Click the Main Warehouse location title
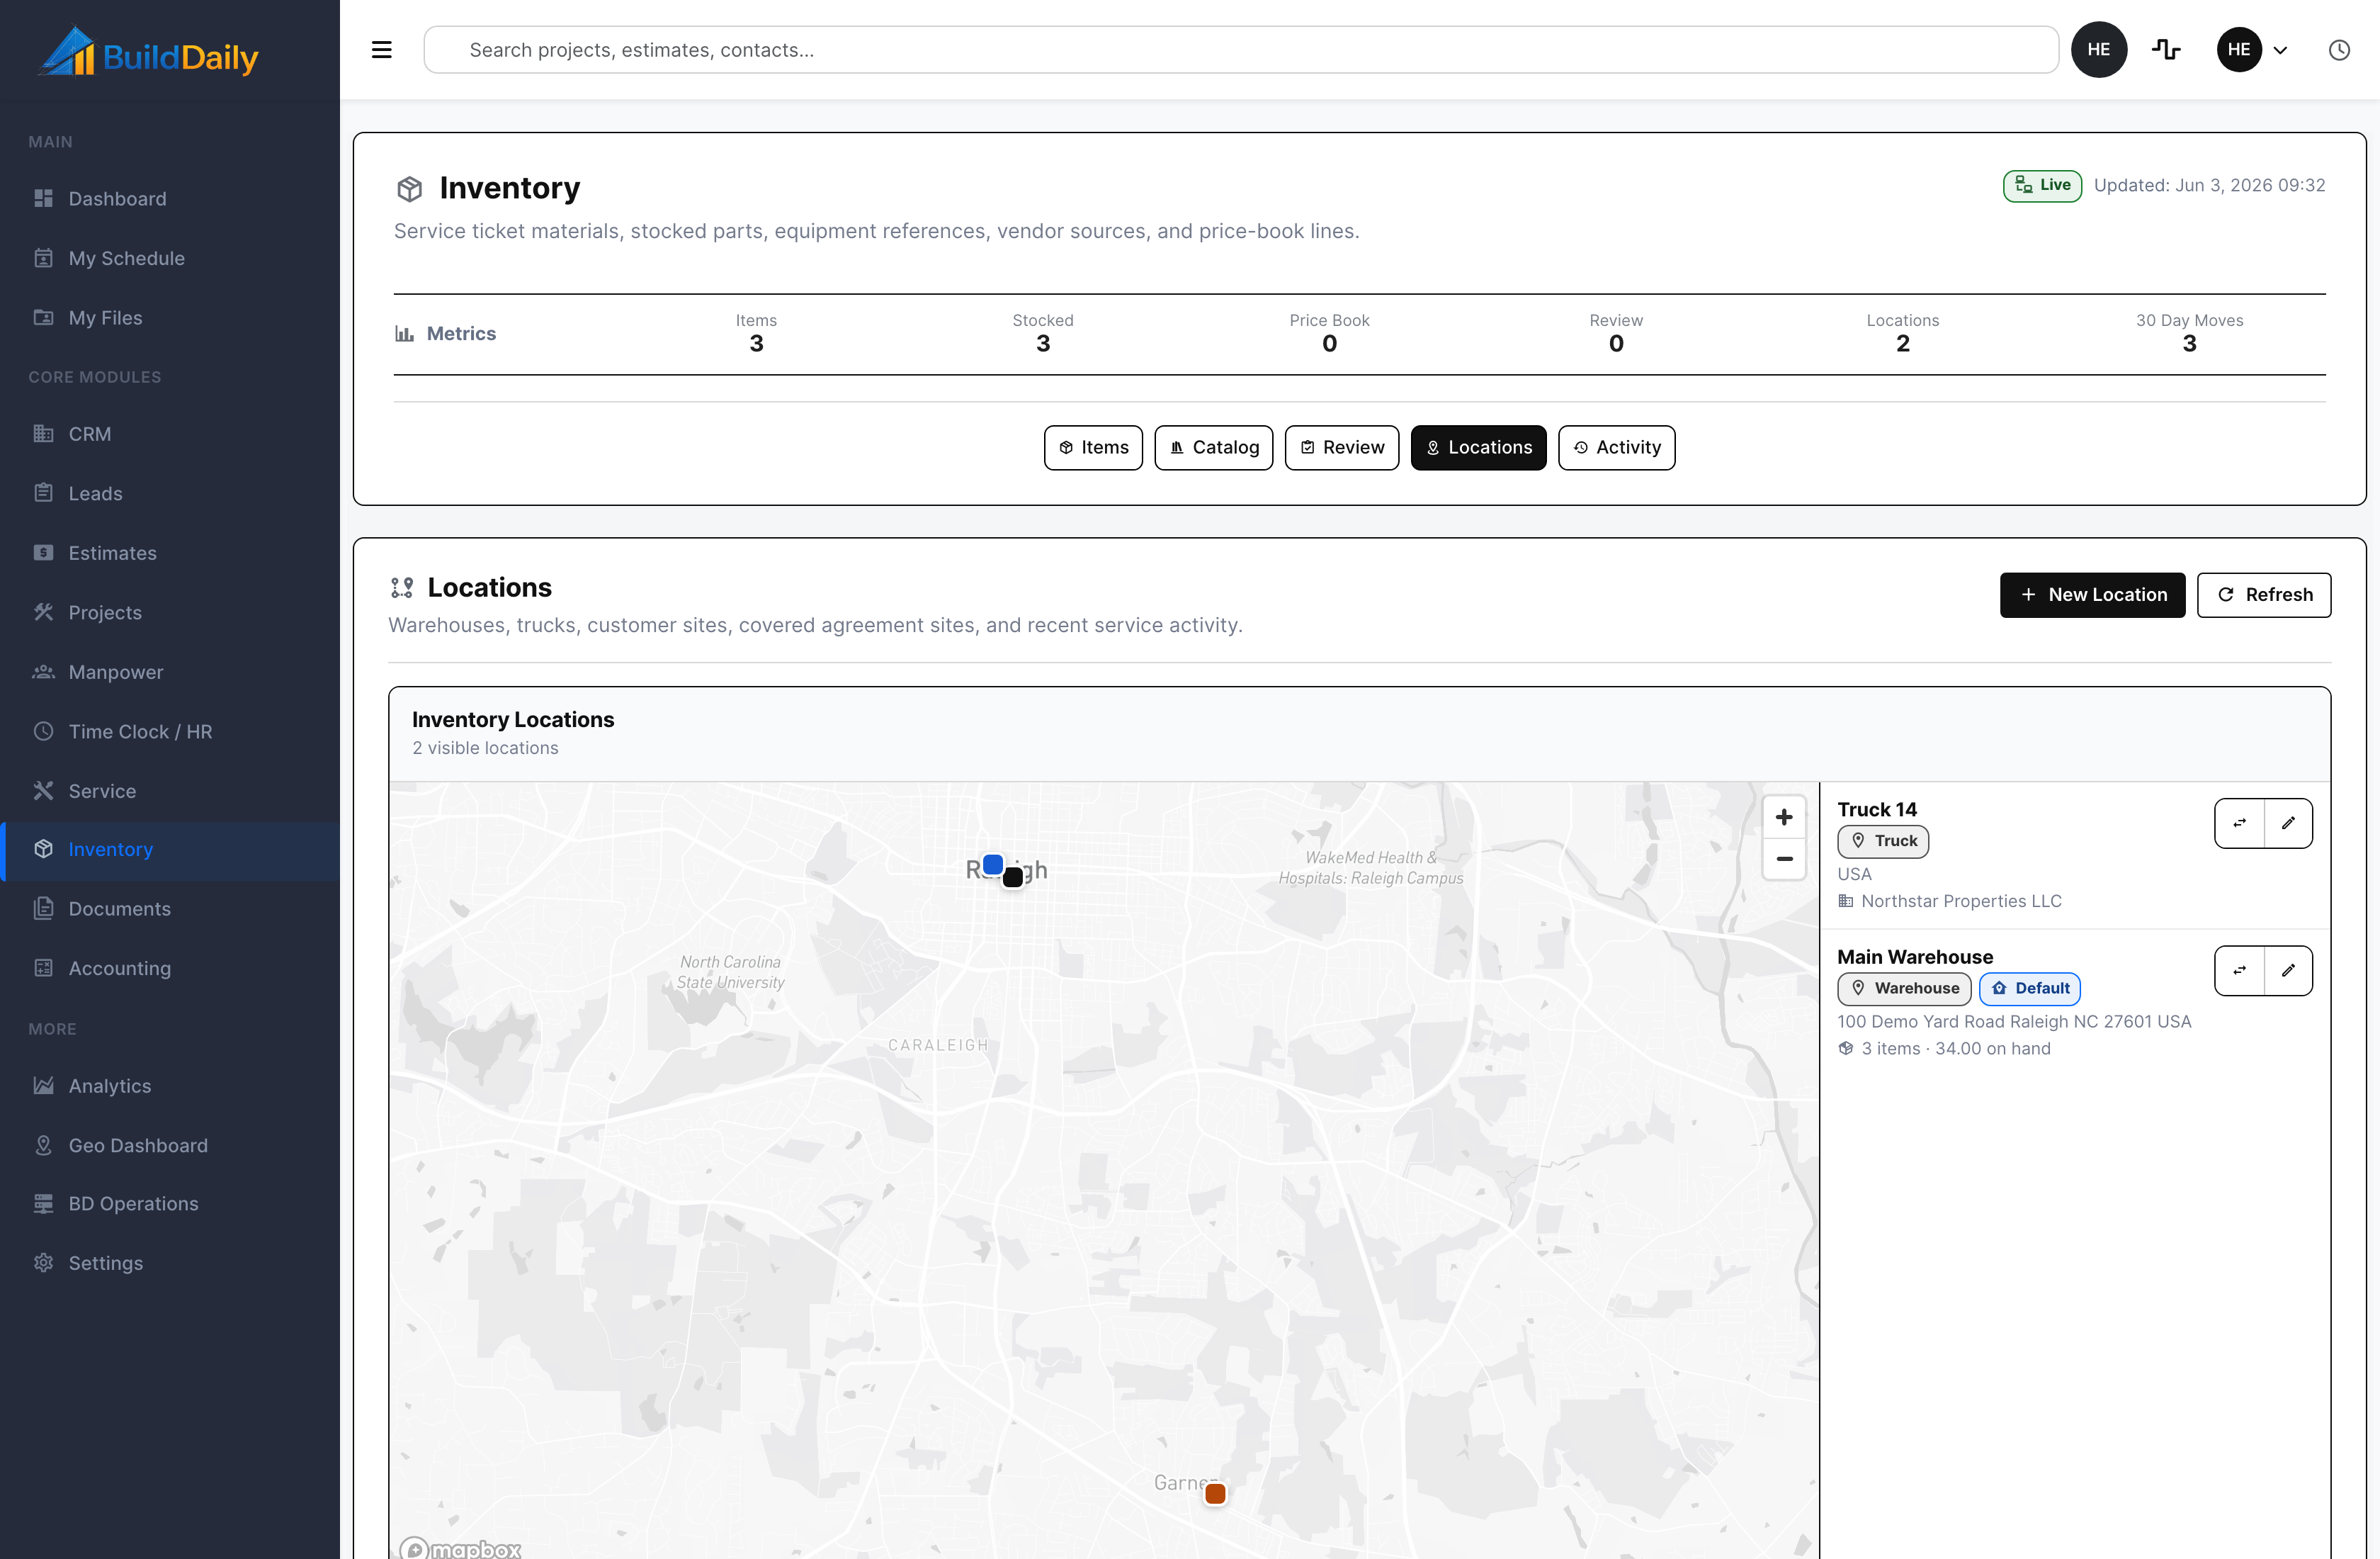 pos(1915,957)
